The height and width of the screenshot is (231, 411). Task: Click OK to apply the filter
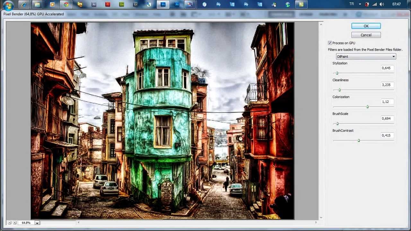[x=366, y=26]
